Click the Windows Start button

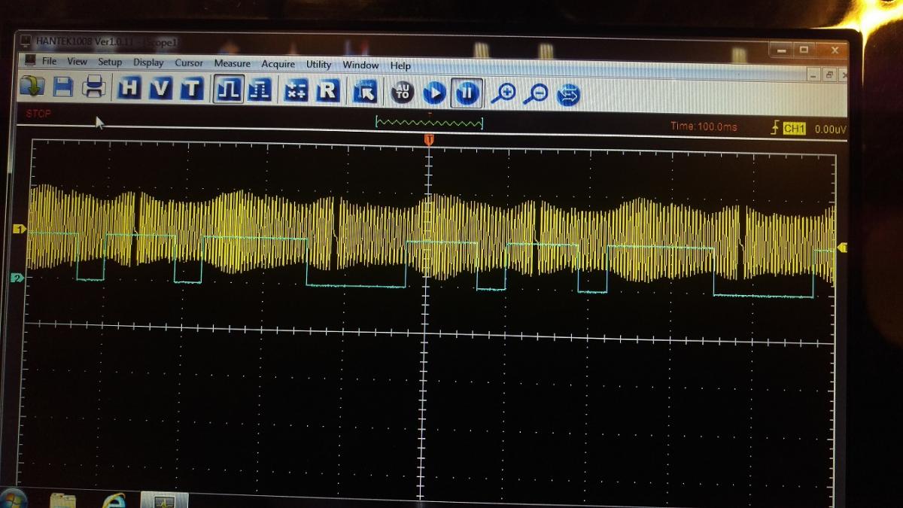(x=13, y=500)
